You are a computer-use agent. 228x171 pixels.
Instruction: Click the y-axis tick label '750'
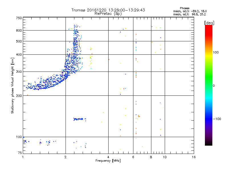(x=19, y=18)
